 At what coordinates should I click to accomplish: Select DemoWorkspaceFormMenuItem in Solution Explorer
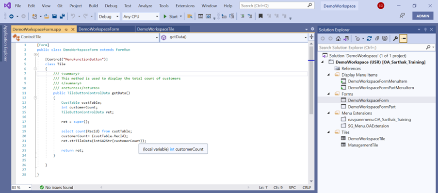pos(377,81)
